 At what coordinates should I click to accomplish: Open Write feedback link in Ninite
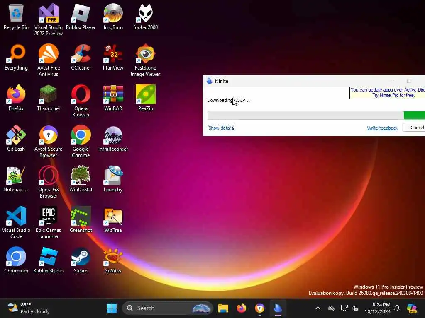(382, 128)
